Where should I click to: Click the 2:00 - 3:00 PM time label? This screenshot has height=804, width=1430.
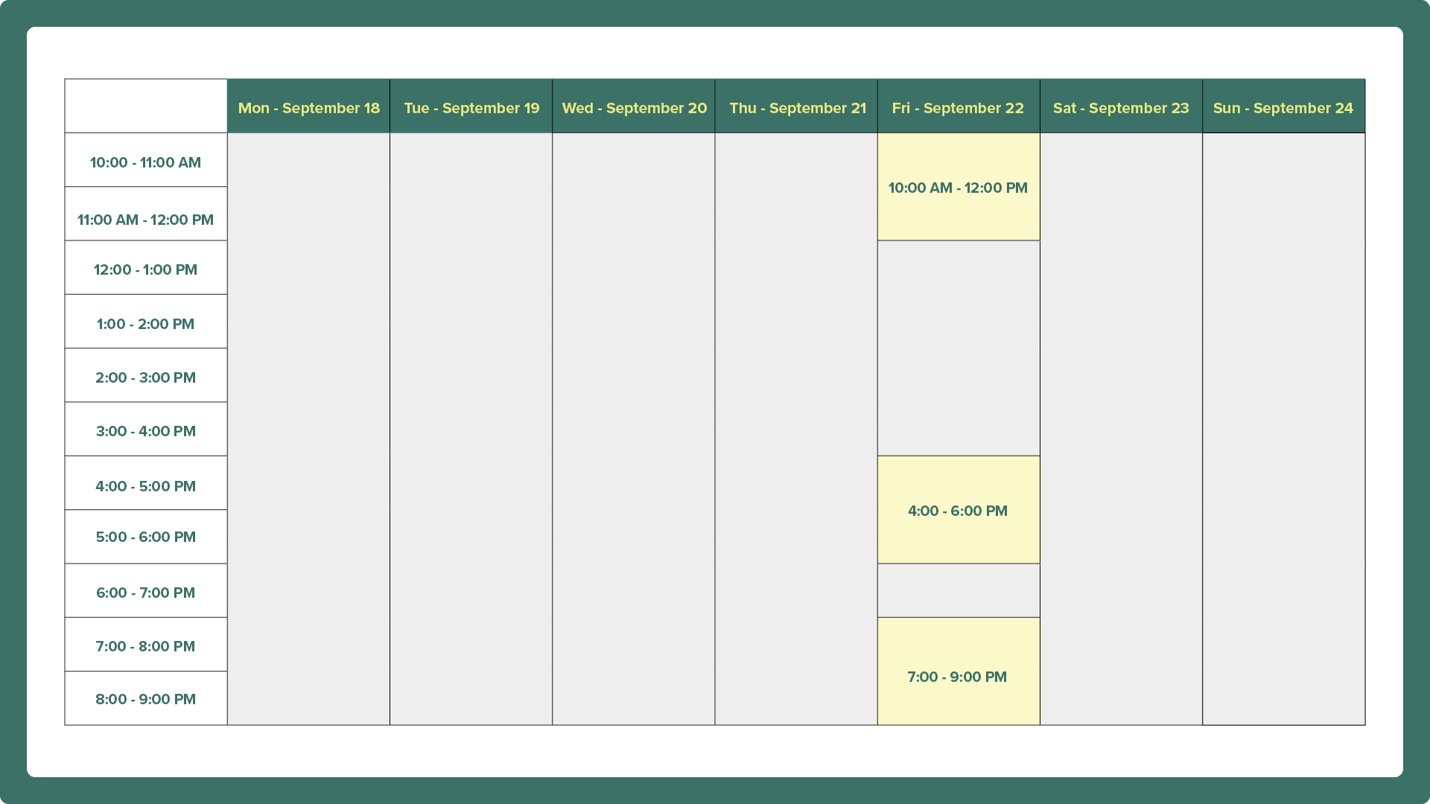[x=146, y=377]
